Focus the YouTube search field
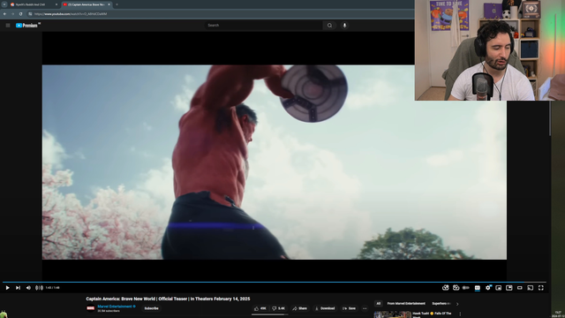The width and height of the screenshot is (565, 318). (x=263, y=26)
